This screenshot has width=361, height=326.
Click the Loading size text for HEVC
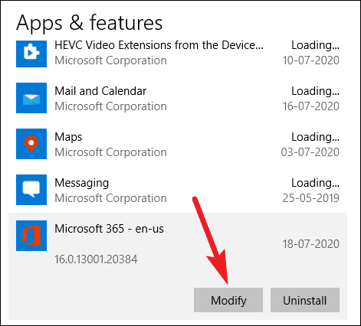pyautogui.click(x=316, y=45)
